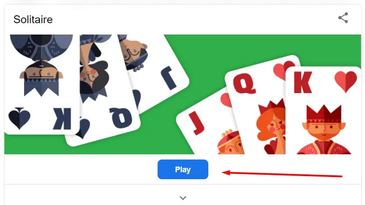Start the game with the Play button
The width and height of the screenshot is (365, 205).
183,169
